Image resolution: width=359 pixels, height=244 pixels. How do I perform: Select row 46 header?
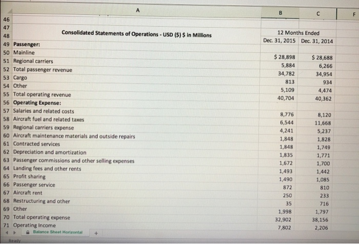(6, 20)
